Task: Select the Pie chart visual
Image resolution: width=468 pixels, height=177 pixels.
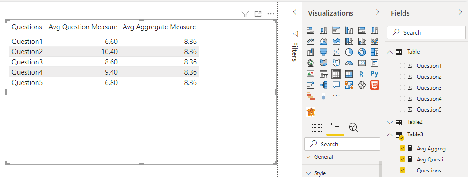Action: (349, 52)
